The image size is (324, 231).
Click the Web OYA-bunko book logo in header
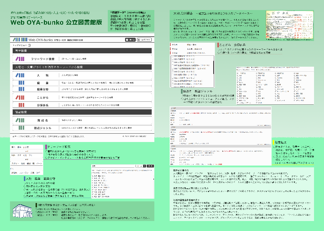click(20, 40)
